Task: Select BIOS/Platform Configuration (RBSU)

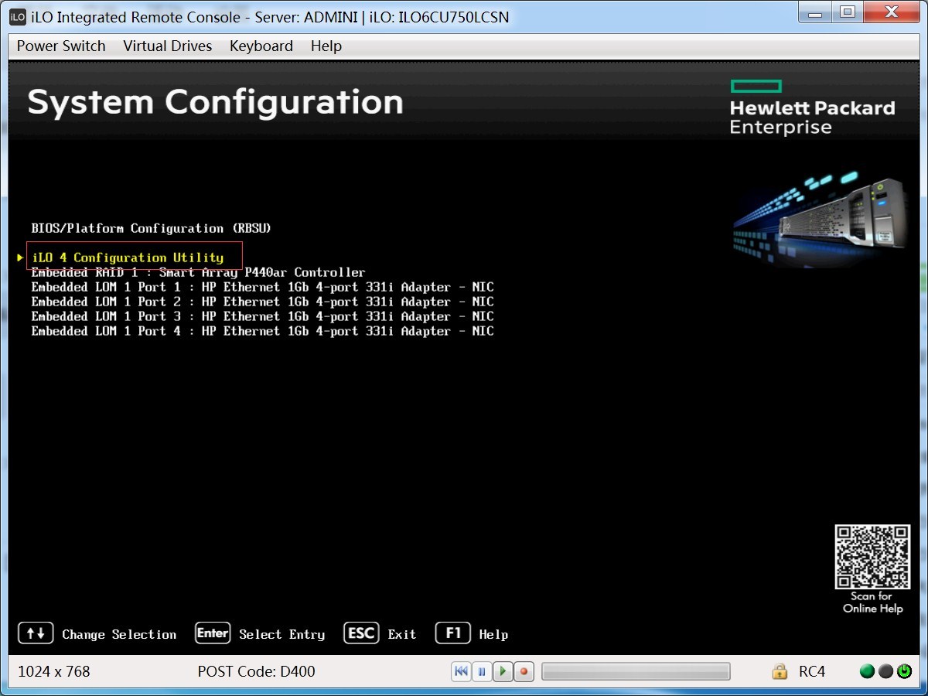Action: (x=151, y=228)
